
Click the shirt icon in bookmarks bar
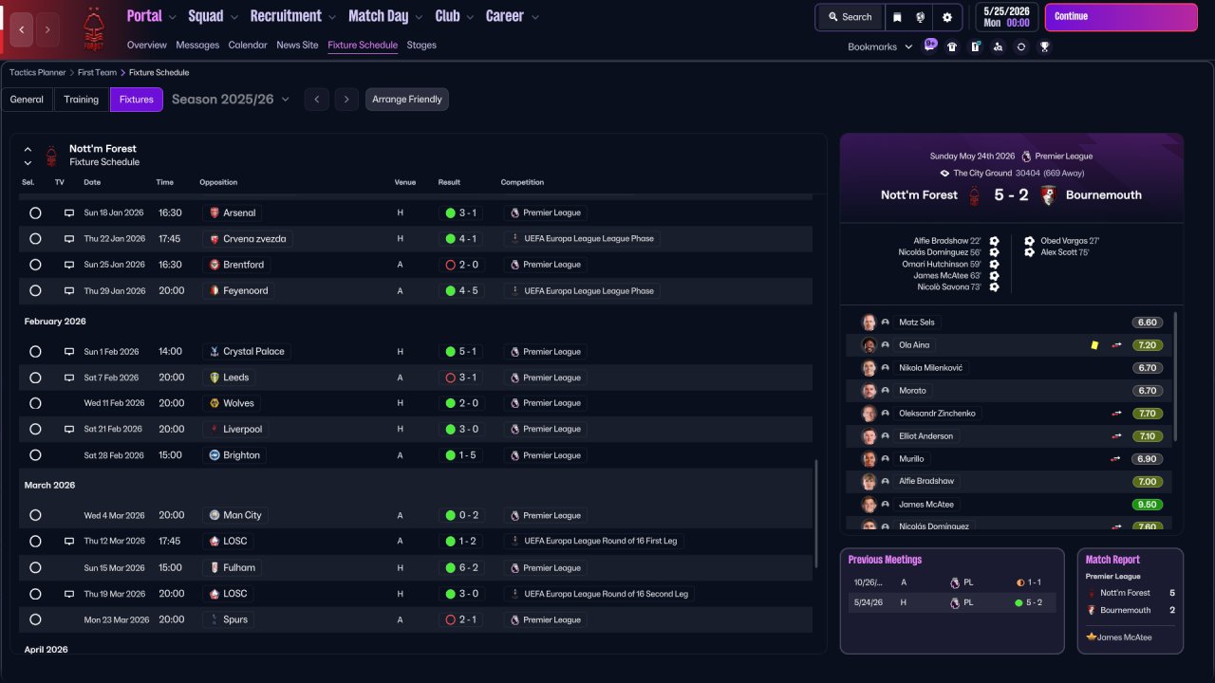pos(952,46)
